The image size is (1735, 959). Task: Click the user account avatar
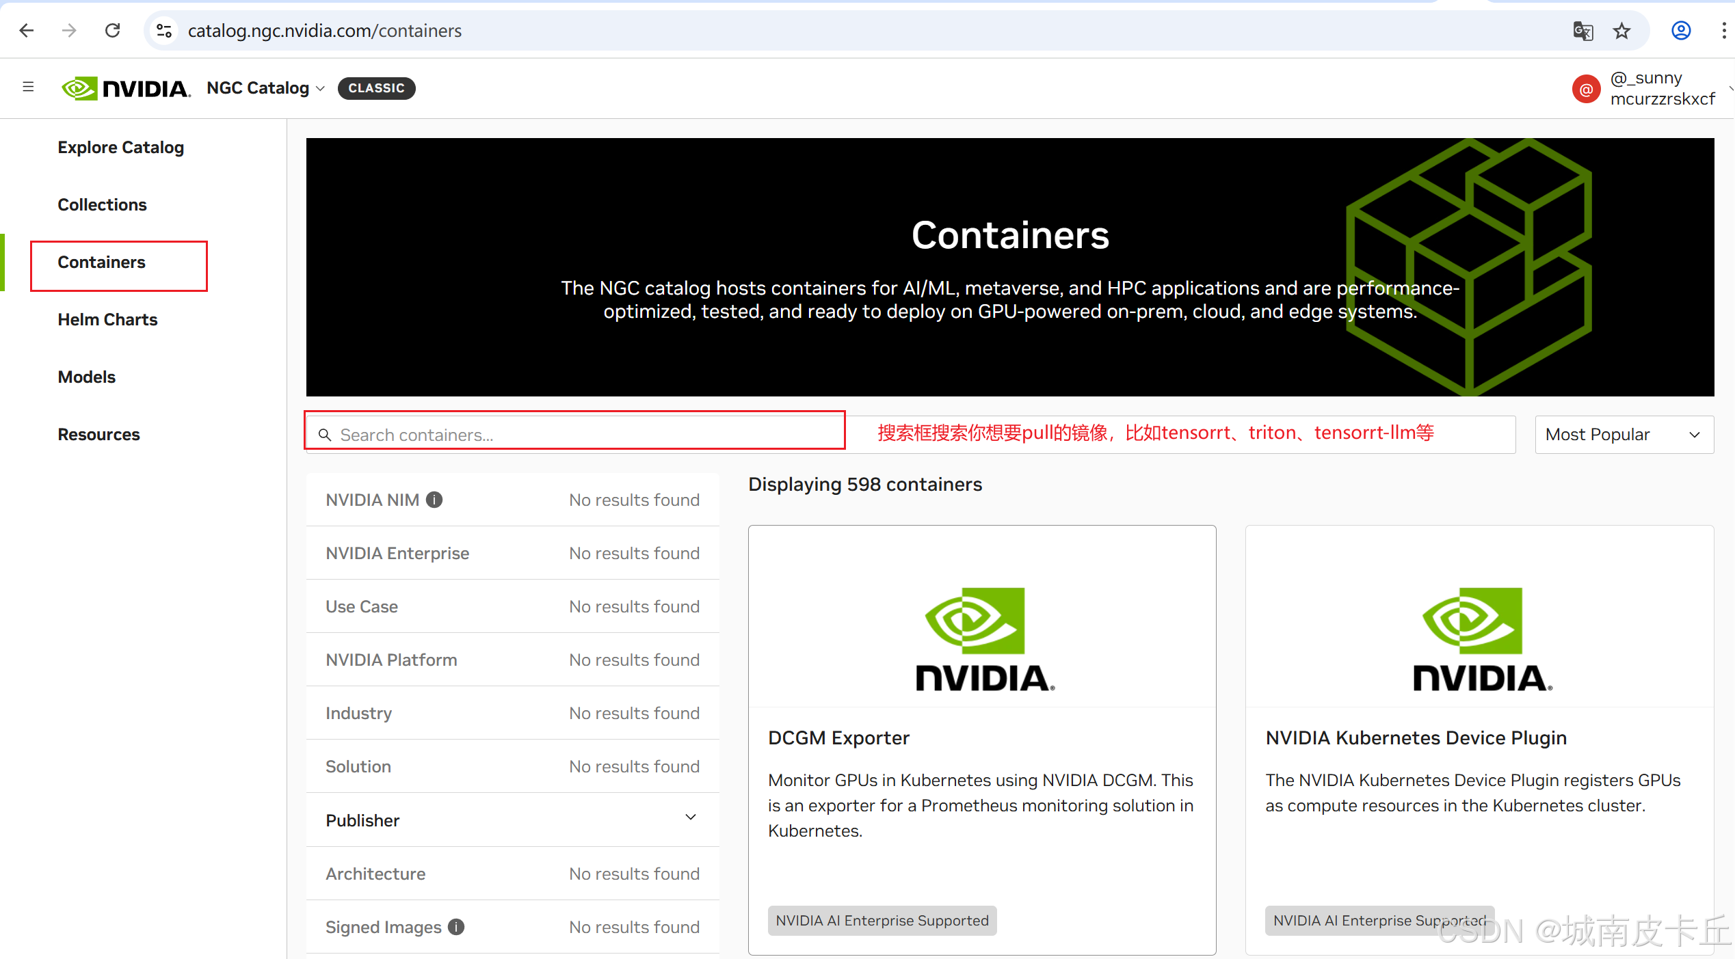(x=1586, y=88)
